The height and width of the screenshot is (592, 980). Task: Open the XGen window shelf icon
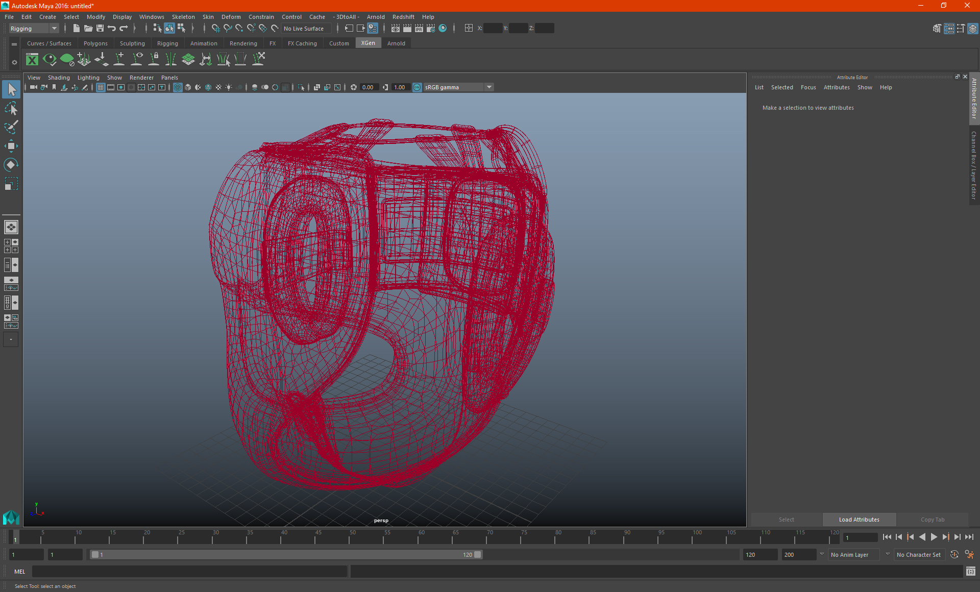tap(32, 60)
